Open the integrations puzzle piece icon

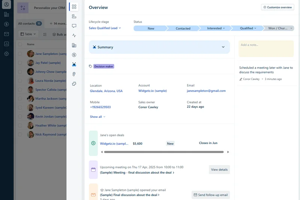[74, 84]
